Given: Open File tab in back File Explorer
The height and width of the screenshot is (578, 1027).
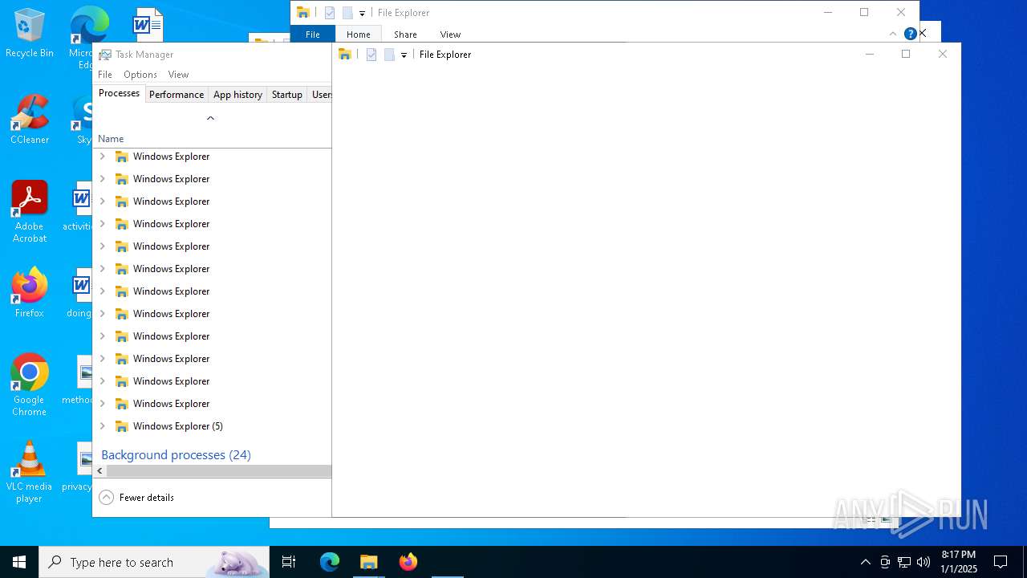Looking at the screenshot, I should [313, 35].
